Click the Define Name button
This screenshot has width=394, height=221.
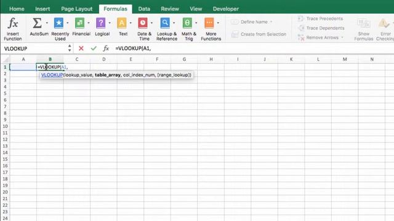[251, 22]
